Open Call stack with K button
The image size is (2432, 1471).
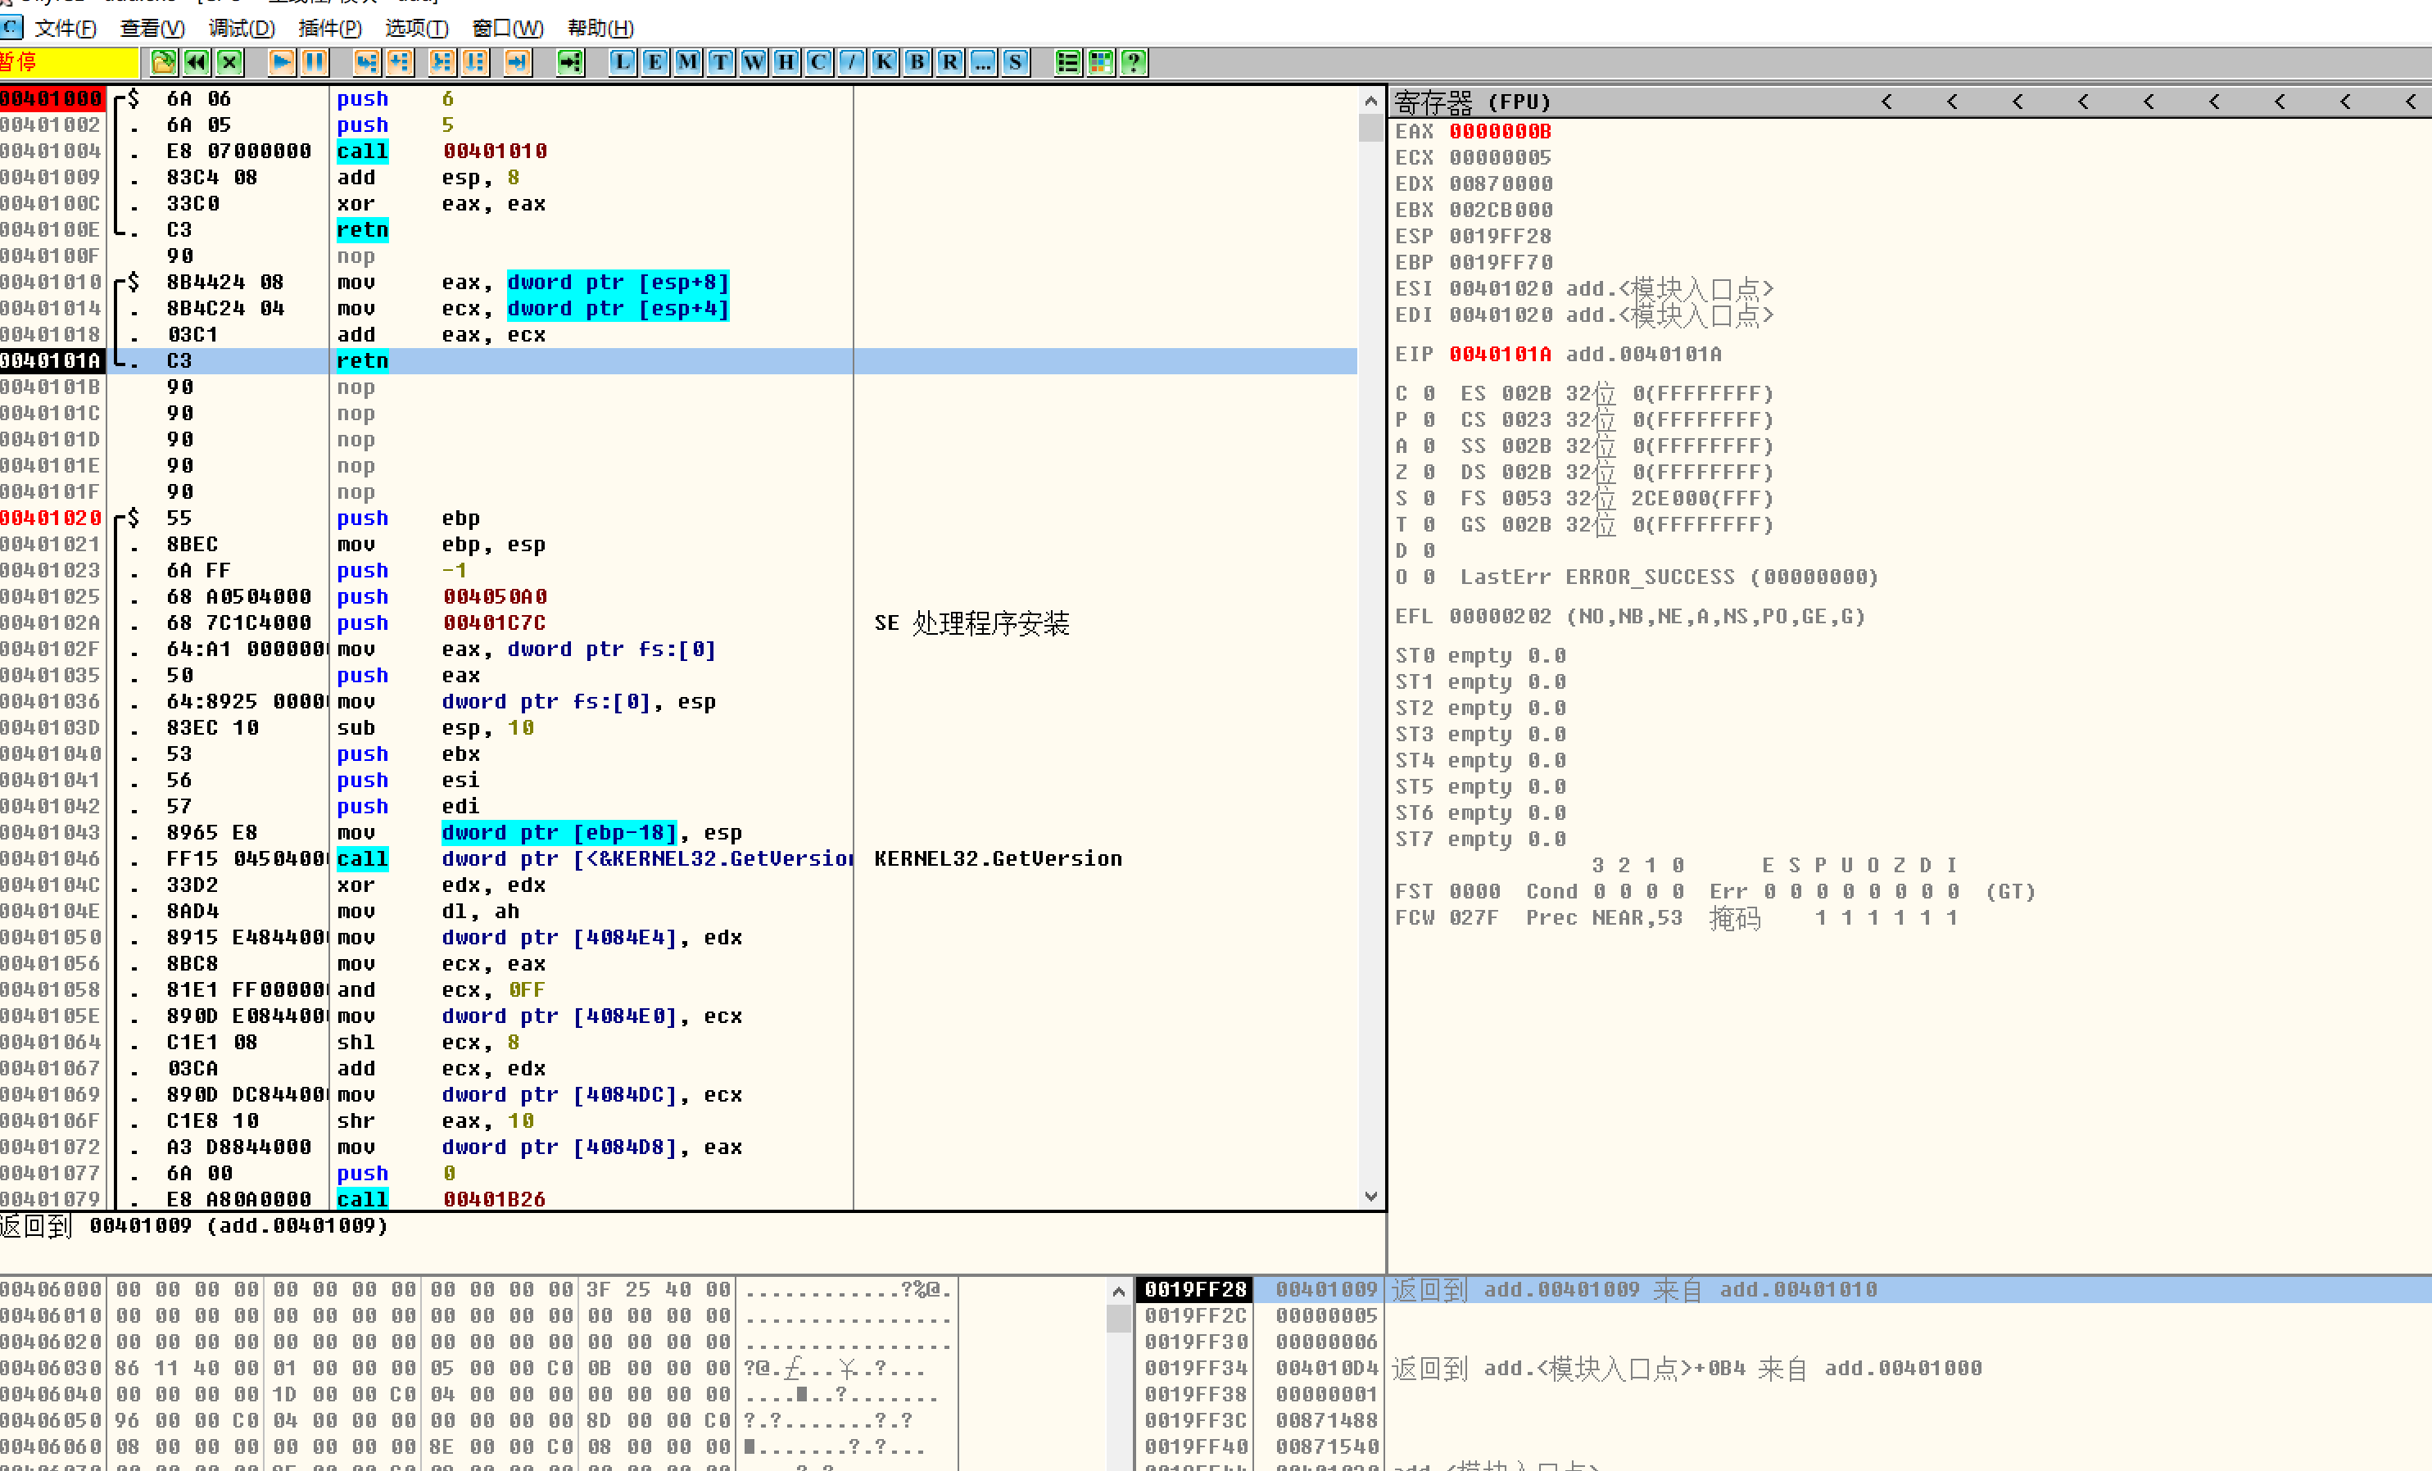click(x=885, y=63)
